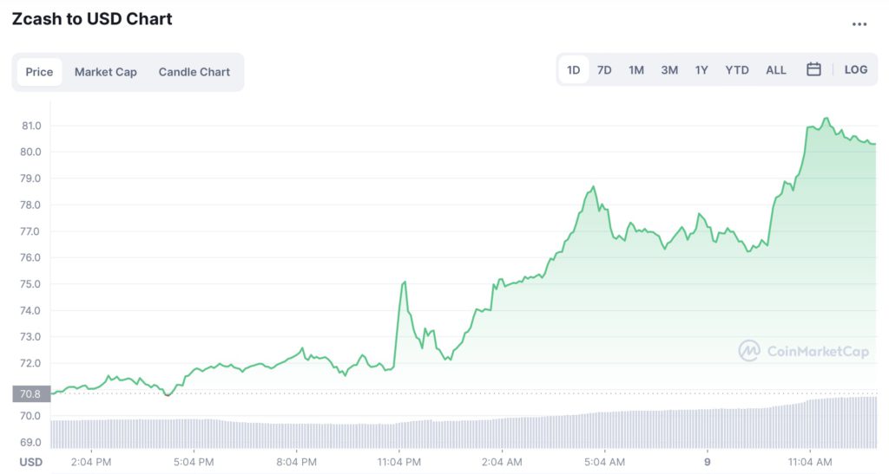This screenshot has width=889, height=474.
Task: Select the 7D time range
Action: pyautogui.click(x=604, y=69)
